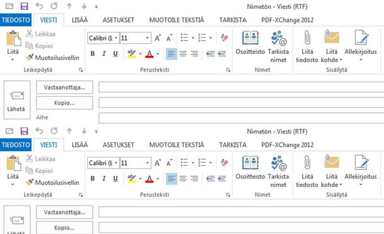Click Liitä tiedosto paperclip in upper message window
The width and height of the screenshot is (384, 234).
(x=307, y=46)
